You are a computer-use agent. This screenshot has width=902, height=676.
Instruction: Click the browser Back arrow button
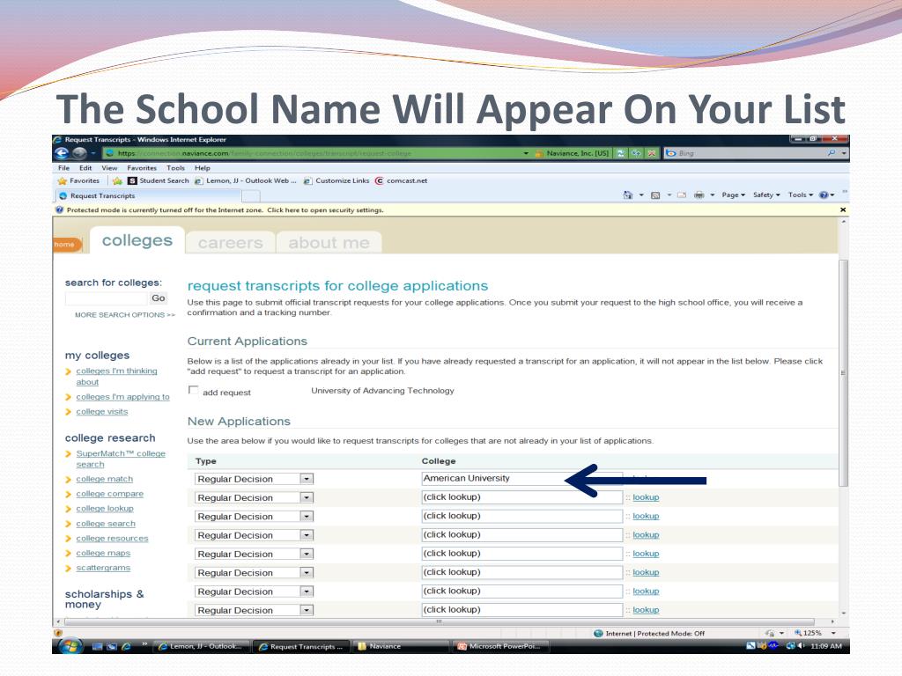pyautogui.click(x=62, y=153)
